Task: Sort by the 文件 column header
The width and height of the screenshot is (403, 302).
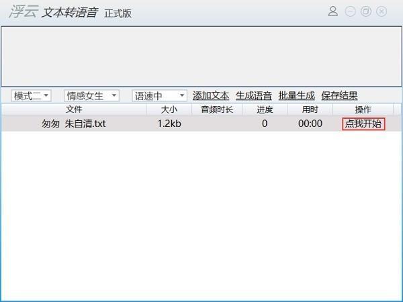Action: (74, 109)
